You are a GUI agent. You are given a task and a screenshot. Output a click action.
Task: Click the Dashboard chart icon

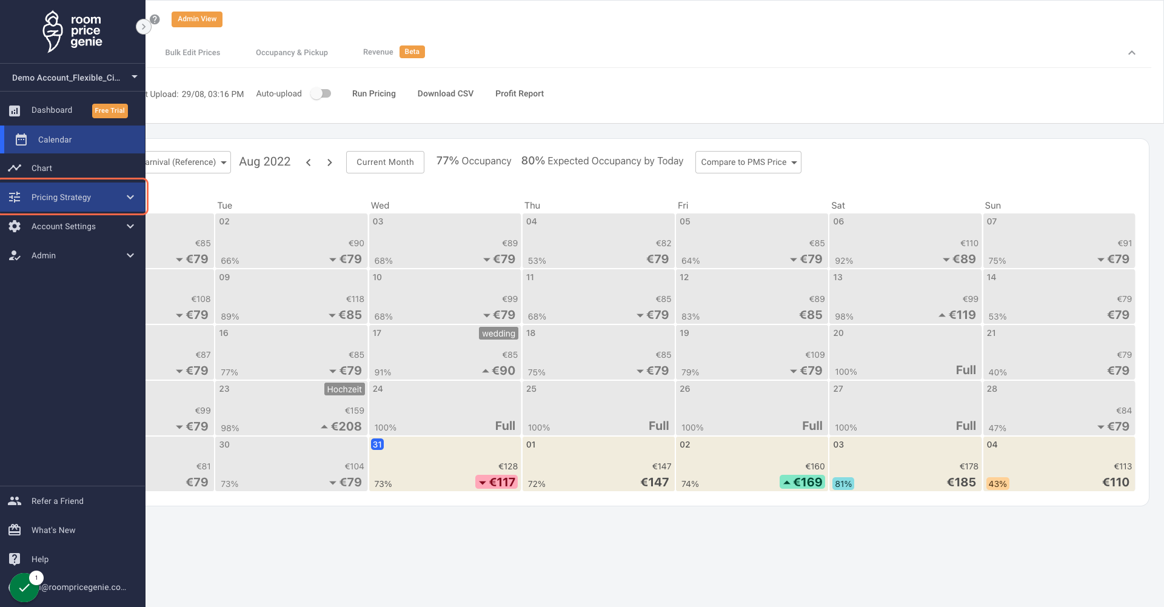click(15, 110)
